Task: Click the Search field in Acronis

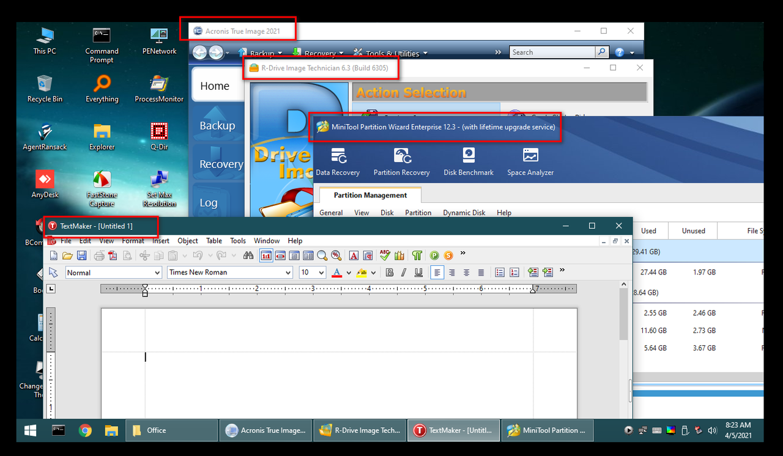Action: click(552, 53)
